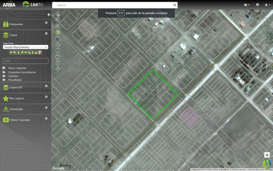Screen dimensions: 273x171
Task: Collapse the Capas panel
Action: pyautogui.click(x=46, y=33)
